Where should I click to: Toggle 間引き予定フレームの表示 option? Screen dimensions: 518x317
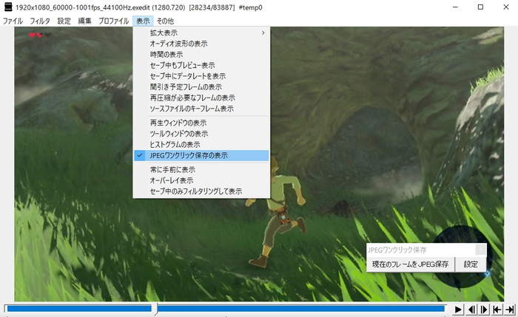pos(201,87)
